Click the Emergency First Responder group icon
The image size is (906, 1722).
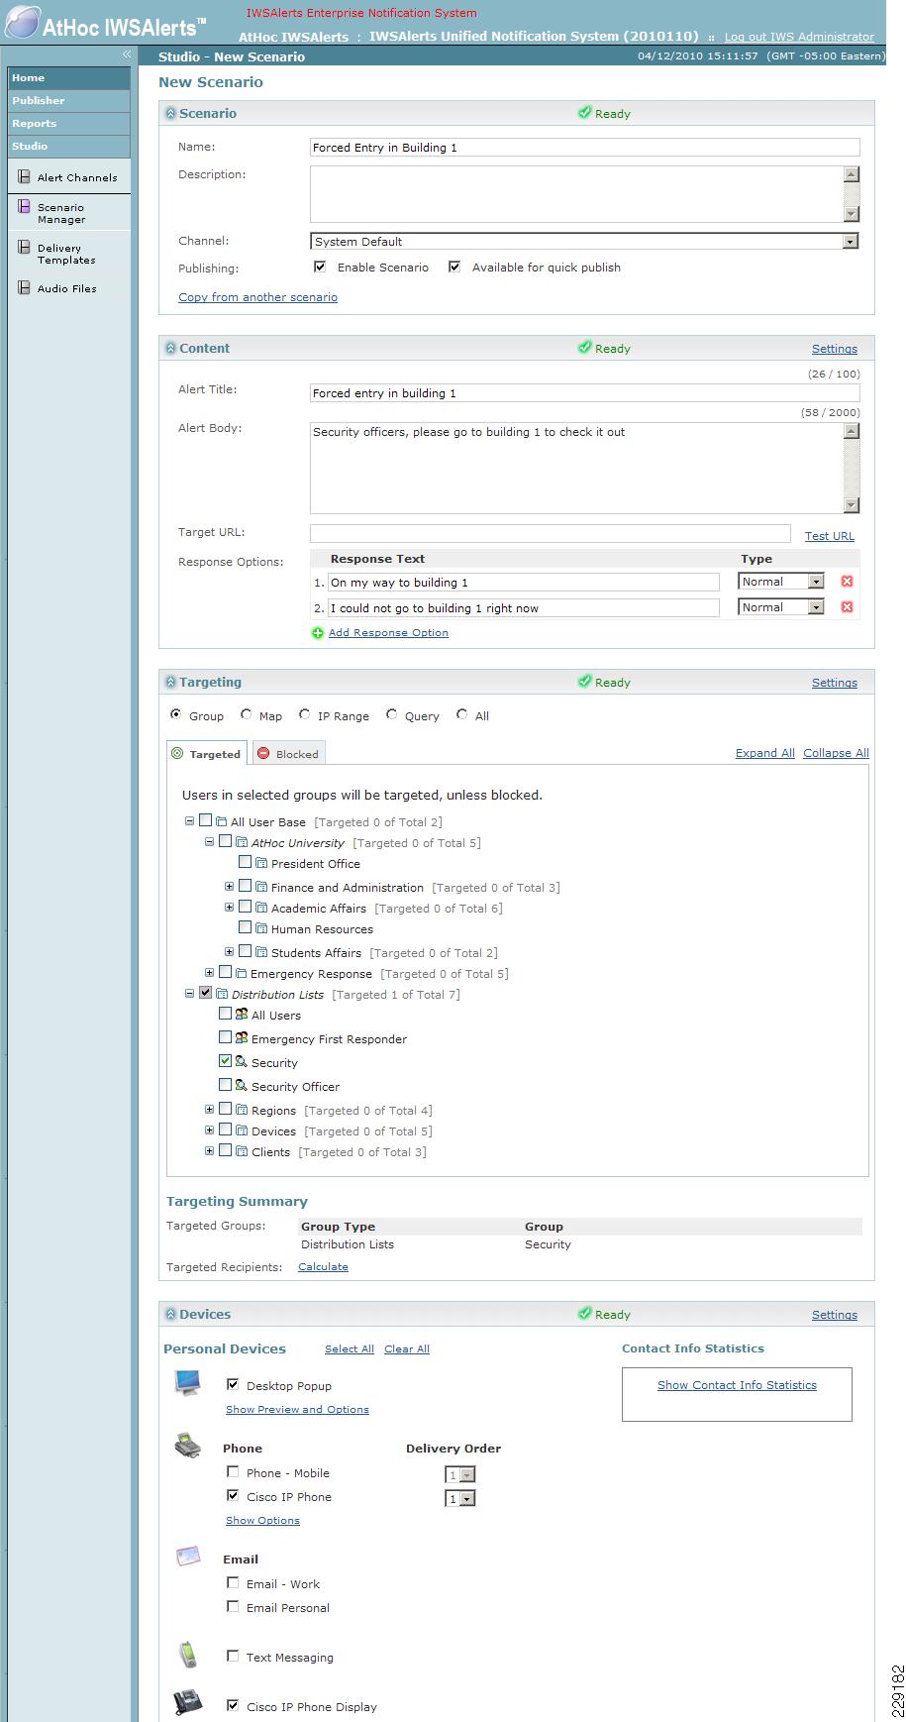241,1038
